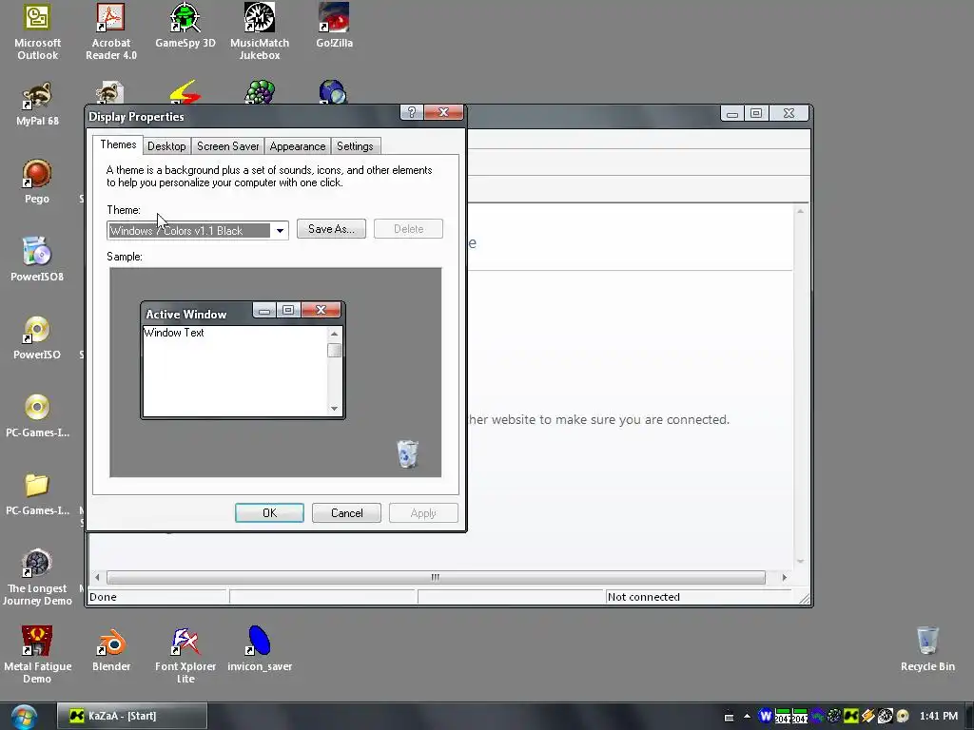
Task: Select the Font Xplorer Lite icon
Action: tap(185, 655)
